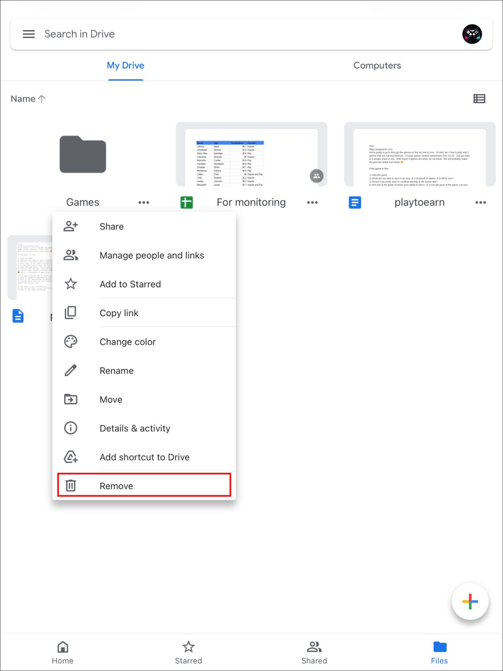Choose Share in the context menu
Screen dimensions: 503x671
click(111, 226)
